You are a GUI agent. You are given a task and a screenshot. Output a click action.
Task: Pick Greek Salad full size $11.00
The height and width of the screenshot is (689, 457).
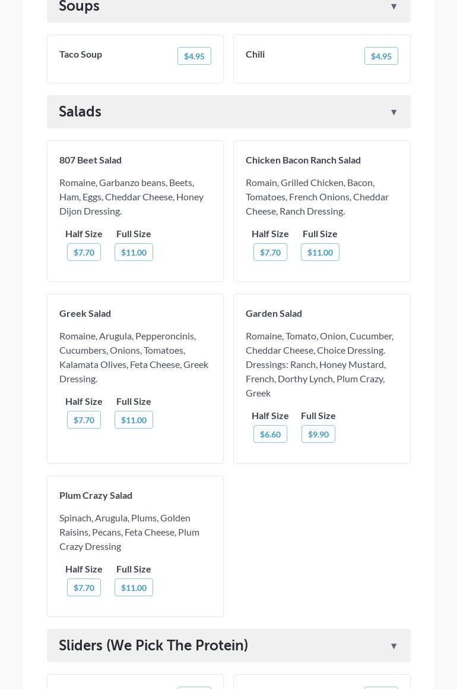pos(134,420)
